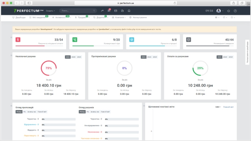Select Місяць in Огляд рахунків
Image resolution: width=251 pixels, height=141 pixels.
(82, 112)
